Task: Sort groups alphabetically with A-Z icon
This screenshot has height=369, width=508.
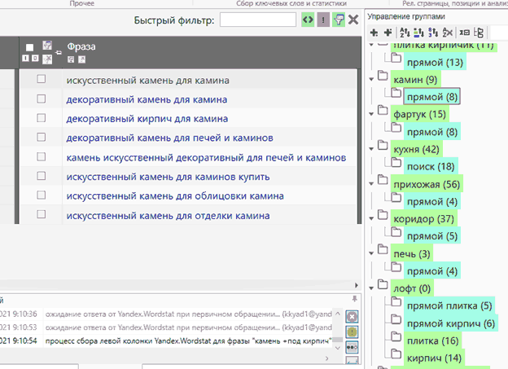Action: (405, 33)
